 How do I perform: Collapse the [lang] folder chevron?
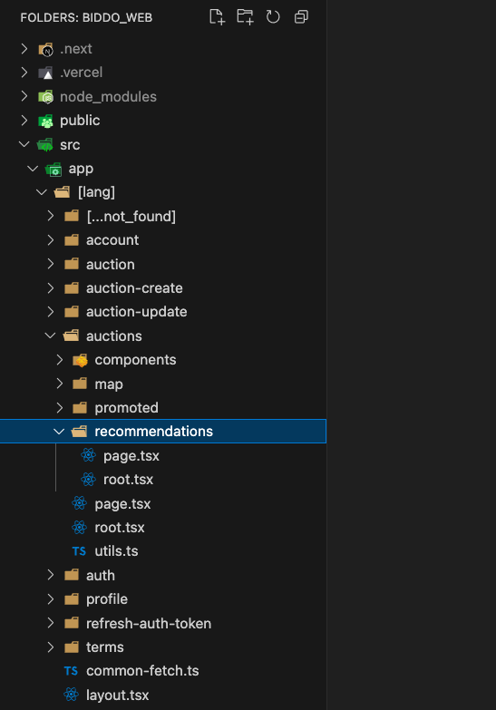[42, 192]
